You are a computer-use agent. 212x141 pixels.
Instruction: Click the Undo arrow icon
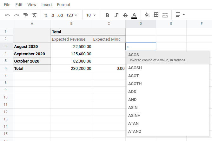7,15
